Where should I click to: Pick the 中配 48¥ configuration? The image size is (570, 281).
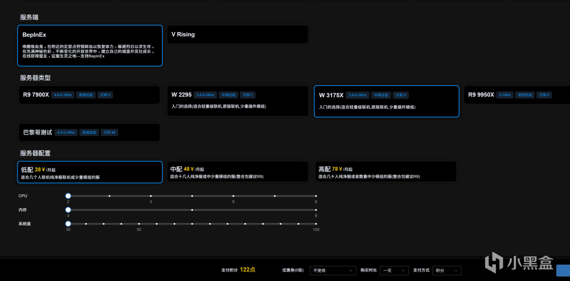[x=238, y=172]
